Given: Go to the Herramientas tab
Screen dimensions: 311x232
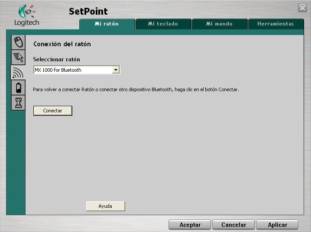Looking at the screenshot, I should pos(275,24).
